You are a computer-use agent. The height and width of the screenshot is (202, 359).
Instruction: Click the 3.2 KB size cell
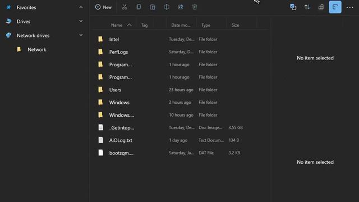pyautogui.click(x=234, y=153)
